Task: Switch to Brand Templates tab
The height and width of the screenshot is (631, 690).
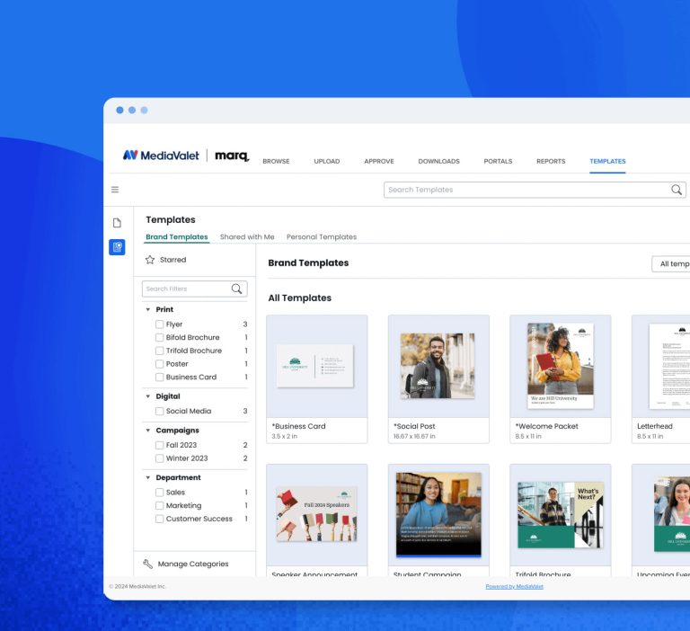Action: click(176, 237)
